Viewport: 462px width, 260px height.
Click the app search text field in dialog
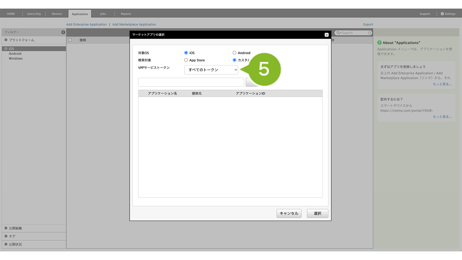191,82
